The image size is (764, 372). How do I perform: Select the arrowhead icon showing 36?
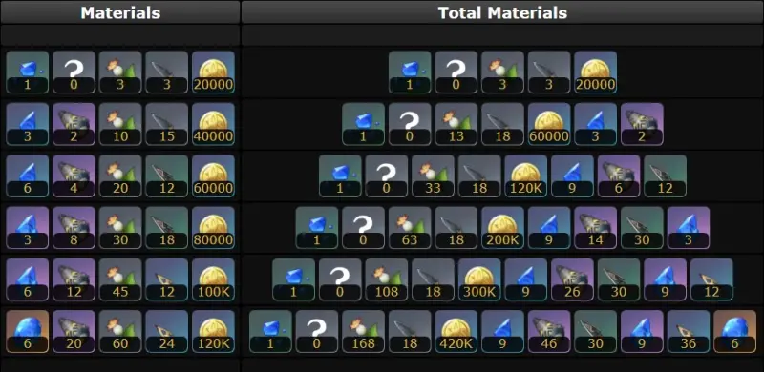(x=689, y=331)
